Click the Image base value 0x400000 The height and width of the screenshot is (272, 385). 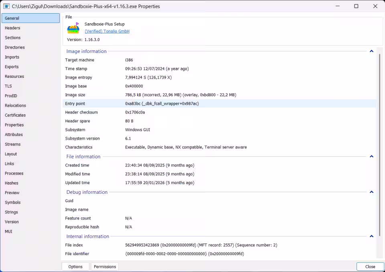[x=134, y=86]
